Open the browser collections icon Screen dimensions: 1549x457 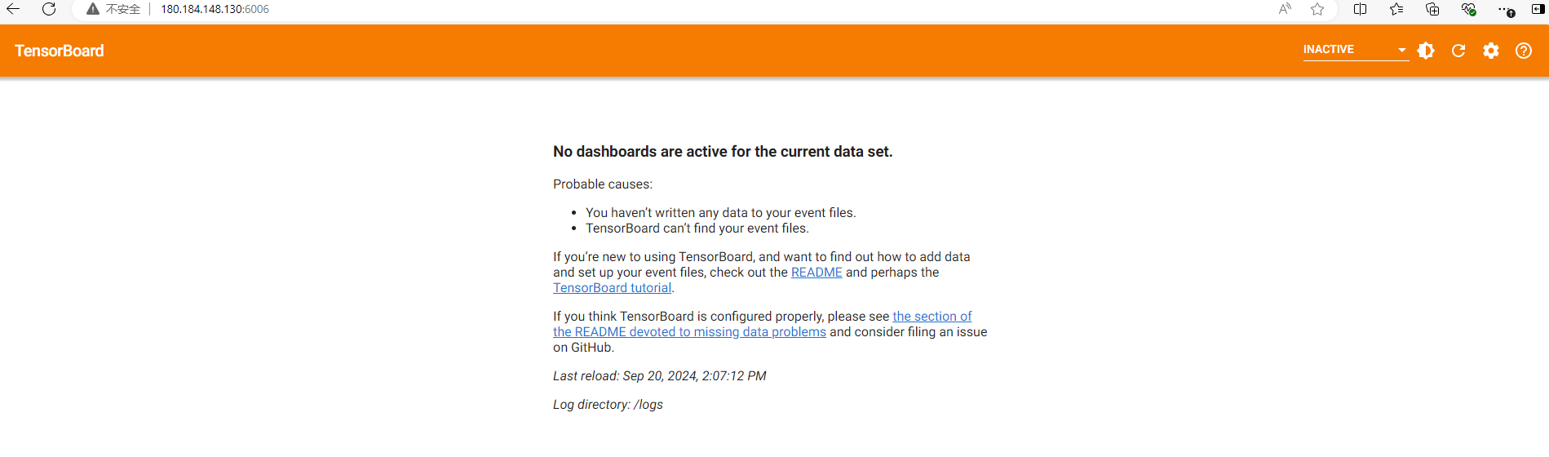(x=1432, y=9)
